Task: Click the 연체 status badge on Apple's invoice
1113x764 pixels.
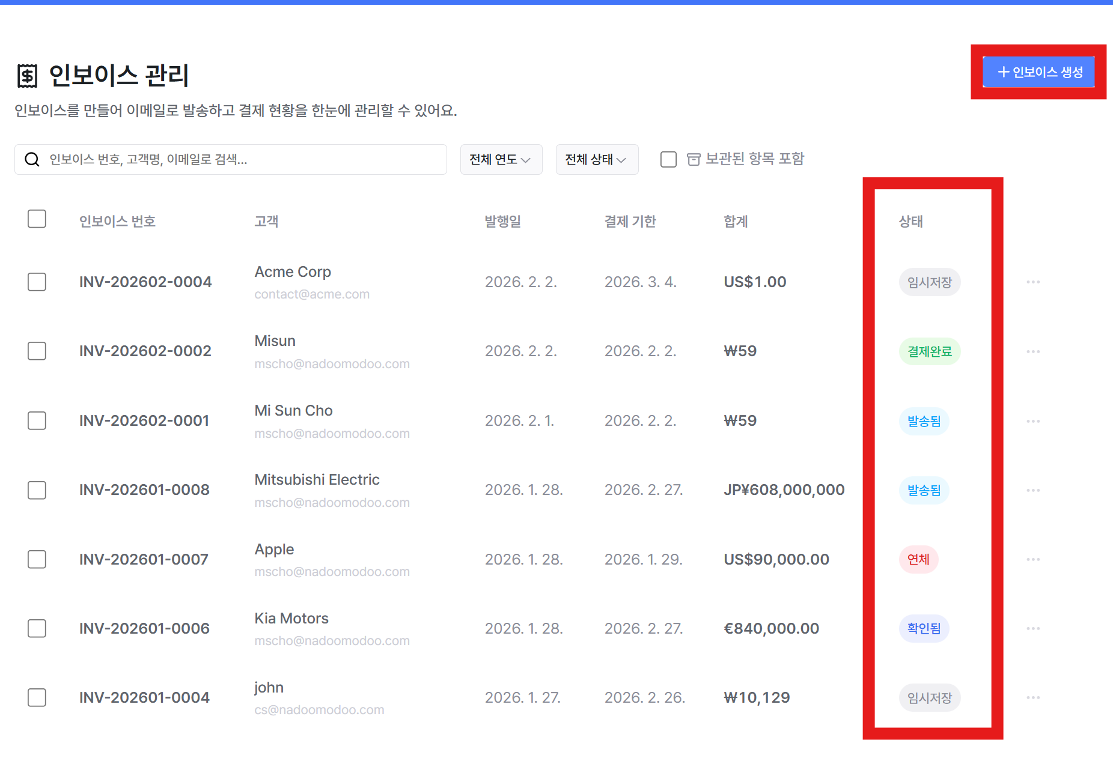Action: coord(918,559)
